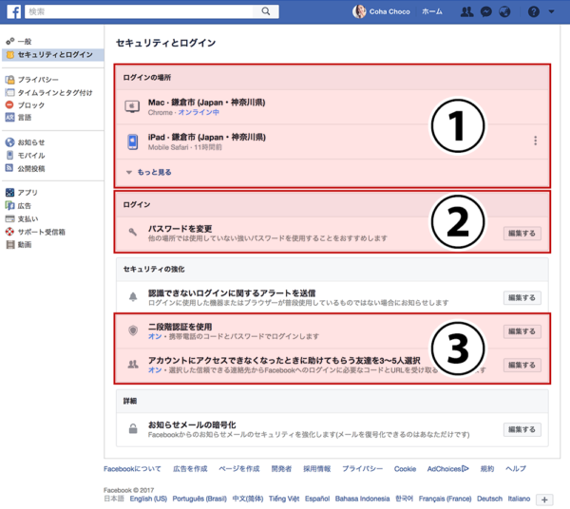Image resolution: width=570 pixels, height=509 pixels.
Task: Click 編集する for 二段階認証を使用
Action: click(522, 331)
